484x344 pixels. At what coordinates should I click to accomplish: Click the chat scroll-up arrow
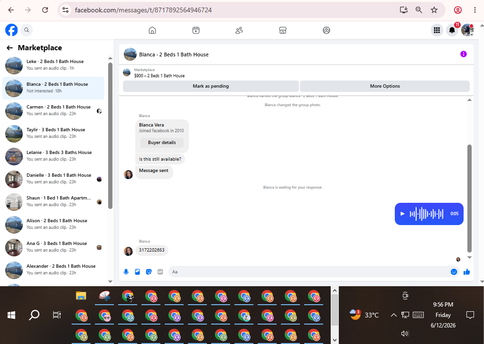[x=469, y=100]
